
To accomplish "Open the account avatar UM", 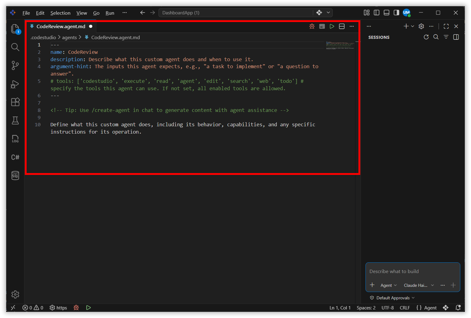I will point(406,13).
